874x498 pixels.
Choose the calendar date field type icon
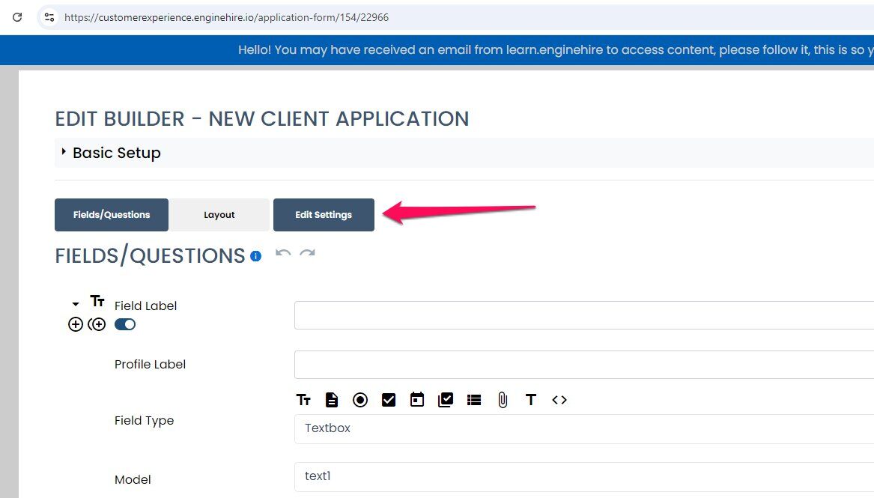[x=417, y=400]
